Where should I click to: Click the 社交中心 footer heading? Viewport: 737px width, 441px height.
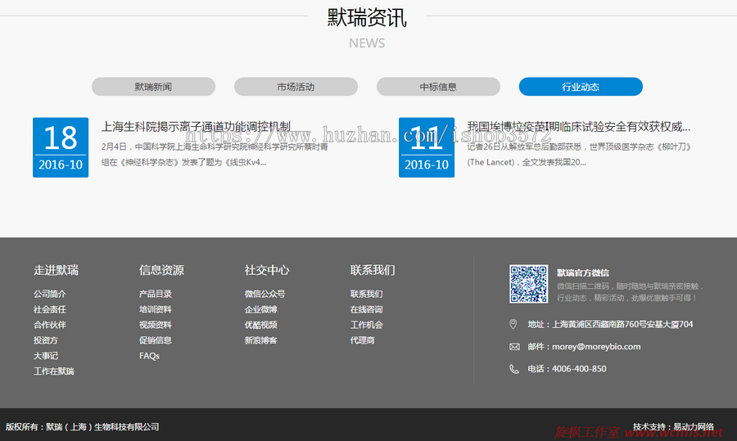pos(267,270)
